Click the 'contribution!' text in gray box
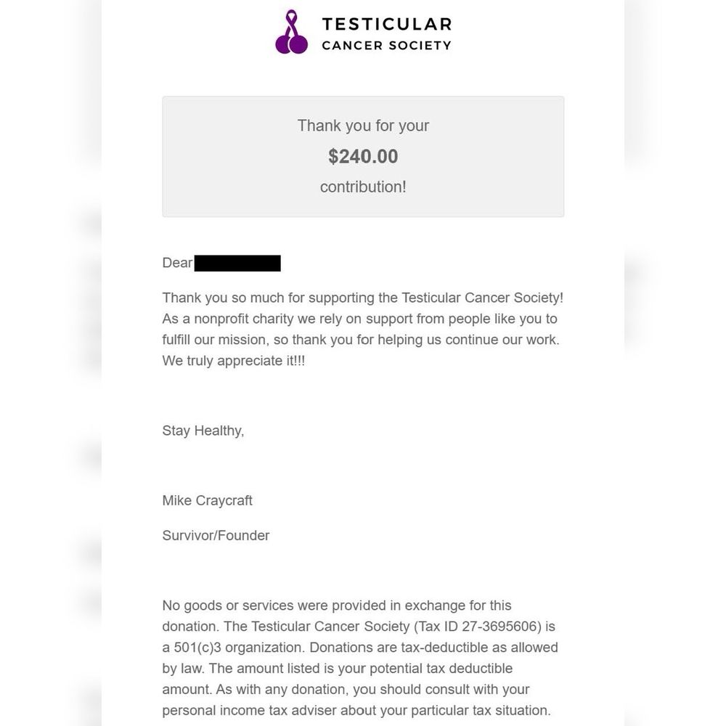 tap(363, 187)
